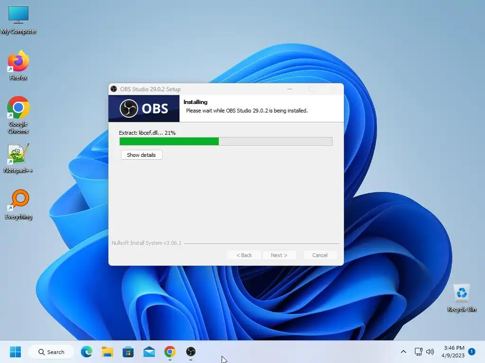This screenshot has height=363, width=485.
Task: Open Google Chrome desktop shortcut
Action: pos(18,115)
